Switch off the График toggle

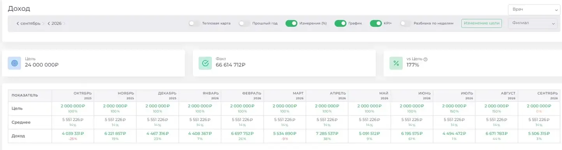click(x=340, y=23)
